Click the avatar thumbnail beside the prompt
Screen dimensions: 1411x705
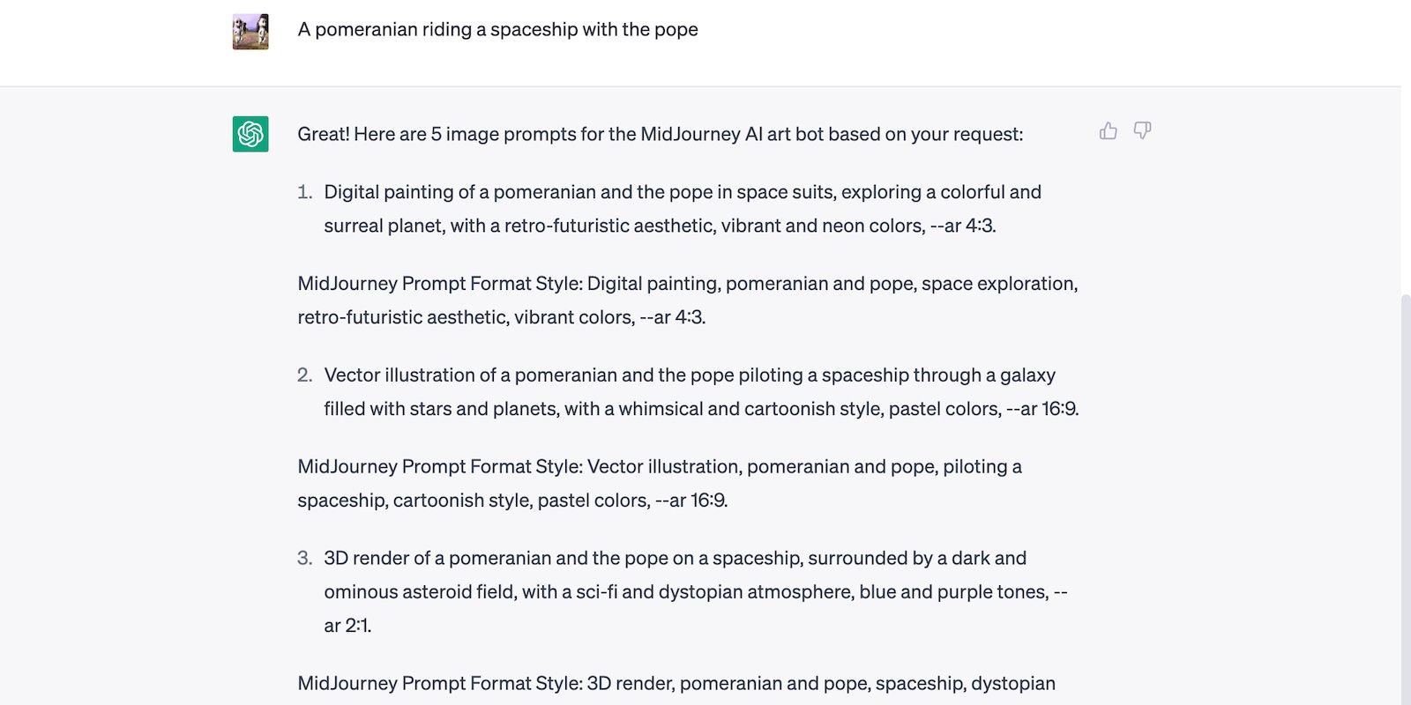[x=250, y=29]
